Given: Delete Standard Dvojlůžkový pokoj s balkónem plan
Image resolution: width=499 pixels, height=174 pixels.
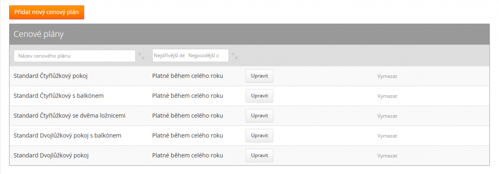Looking at the screenshot, I should click(387, 136).
